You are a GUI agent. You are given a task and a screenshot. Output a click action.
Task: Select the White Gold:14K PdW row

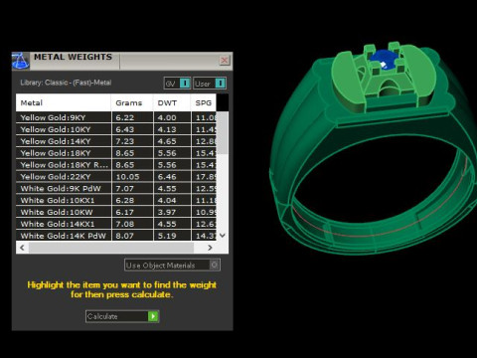[x=116, y=236]
